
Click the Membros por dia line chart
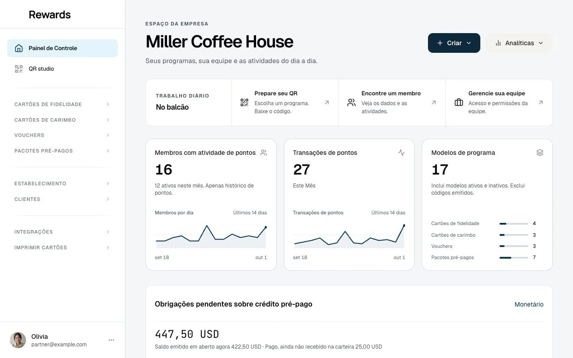click(x=211, y=236)
